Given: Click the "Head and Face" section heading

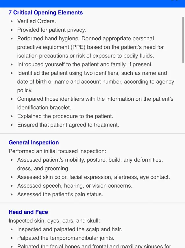Looking at the screenshot, I should [28, 212].
